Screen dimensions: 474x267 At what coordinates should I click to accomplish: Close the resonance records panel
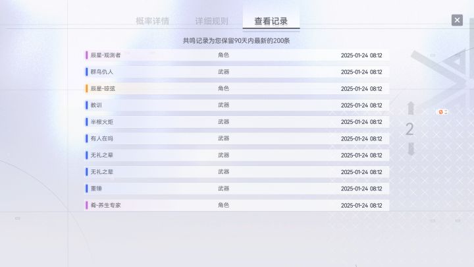coord(457,20)
